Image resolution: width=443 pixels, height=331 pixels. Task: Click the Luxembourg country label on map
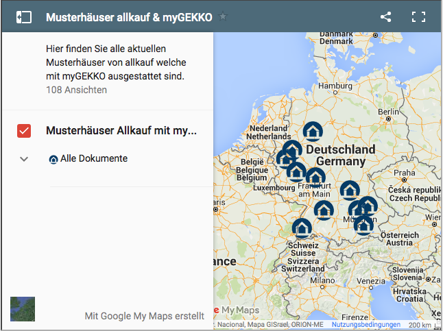pyautogui.click(x=274, y=188)
